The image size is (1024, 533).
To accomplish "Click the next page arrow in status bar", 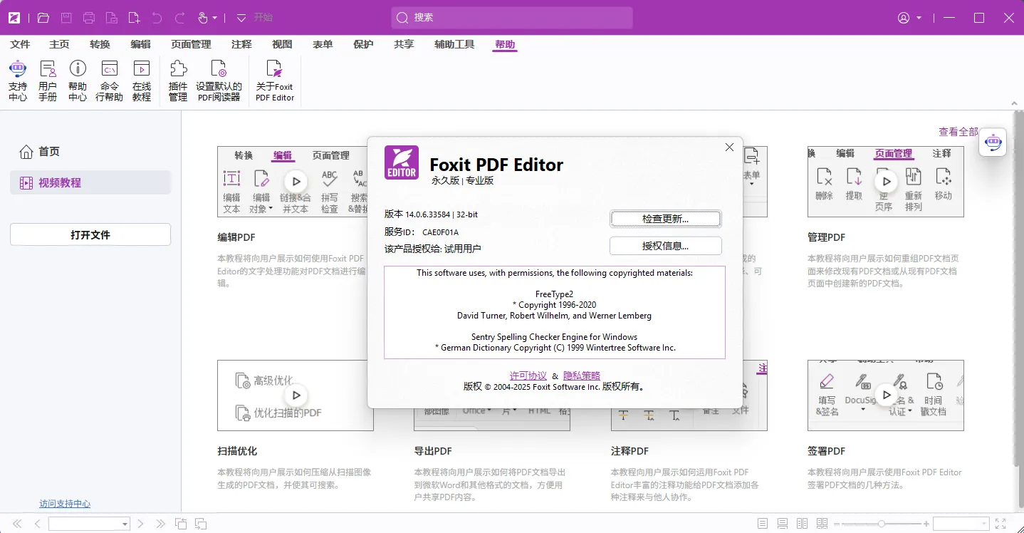I will pyautogui.click(x=141, y=524).
